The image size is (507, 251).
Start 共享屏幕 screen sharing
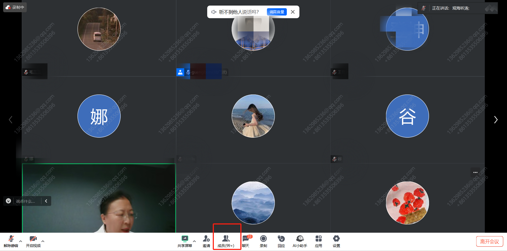pos(185,241)
